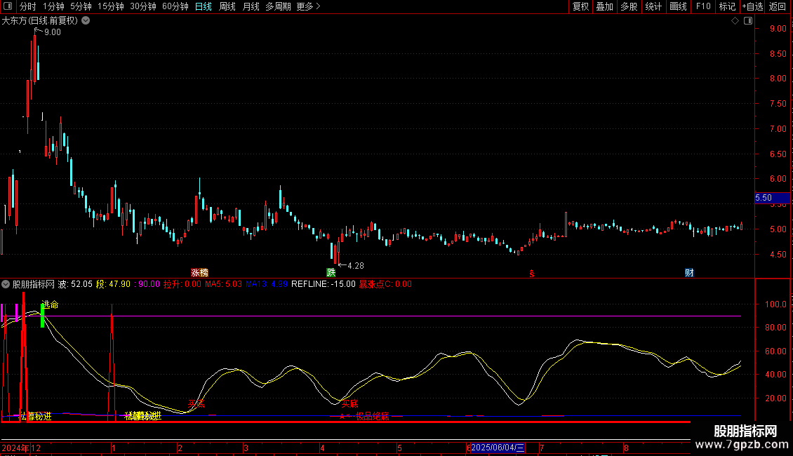Click the 7.50 price axis label
Image resolution: width=793 pixels, height=456 pixels.
(x=778, y=104)
